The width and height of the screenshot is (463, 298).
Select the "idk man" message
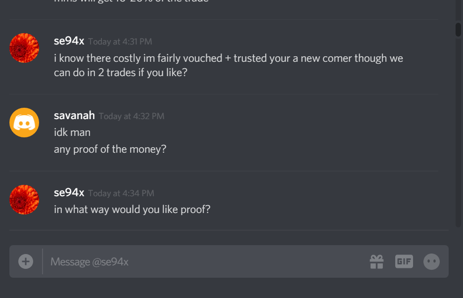click(x=72, y=132)
